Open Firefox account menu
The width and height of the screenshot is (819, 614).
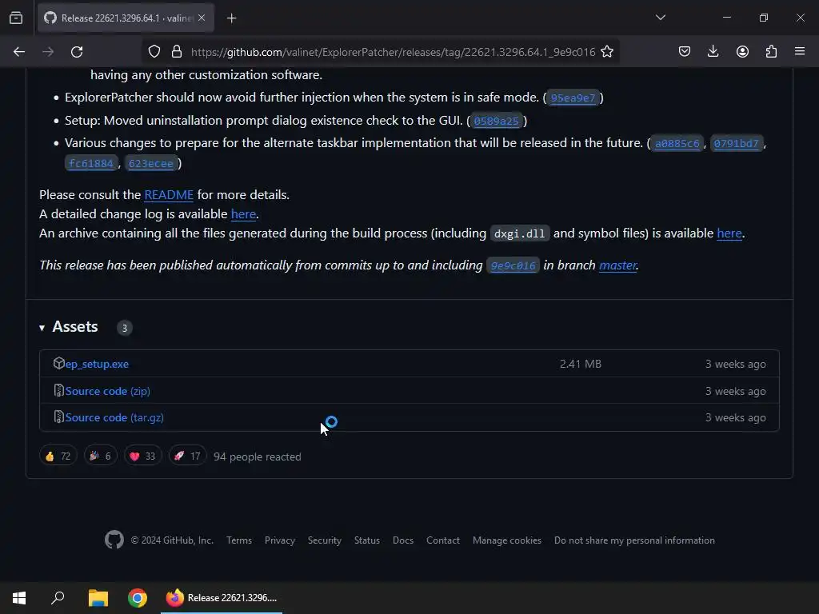click(x=742, y=52)
